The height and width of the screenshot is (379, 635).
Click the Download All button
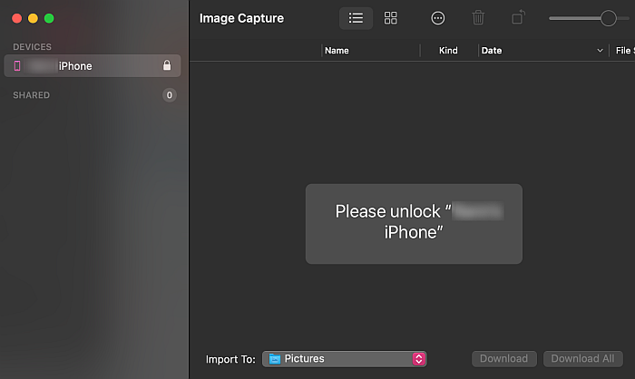pyautogui.click(x=582, y=359)
